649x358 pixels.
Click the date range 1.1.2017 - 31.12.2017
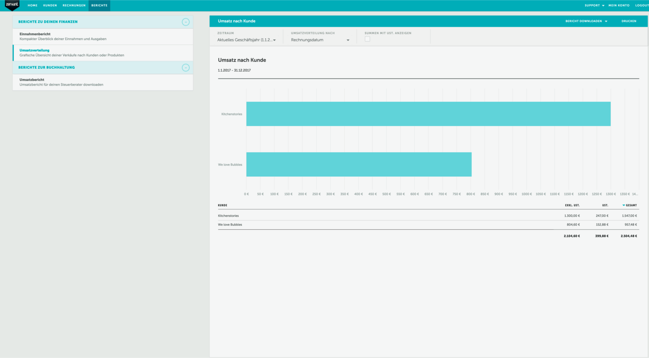click(234, 70)
